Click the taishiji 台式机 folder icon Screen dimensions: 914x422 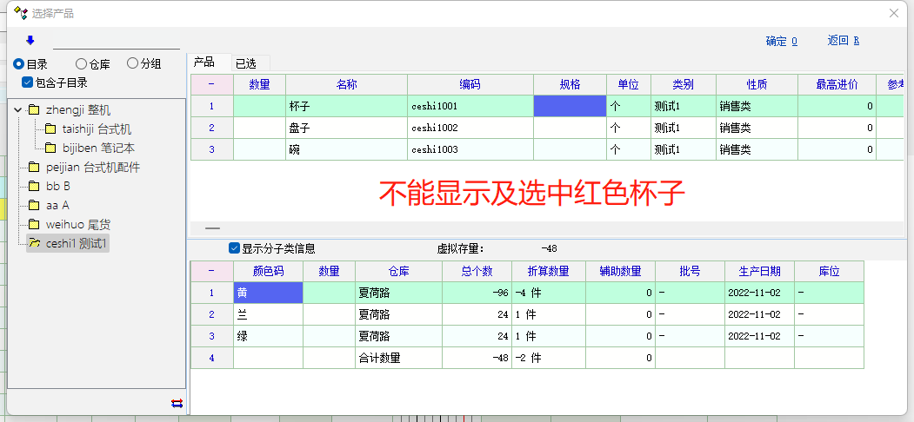50,129
